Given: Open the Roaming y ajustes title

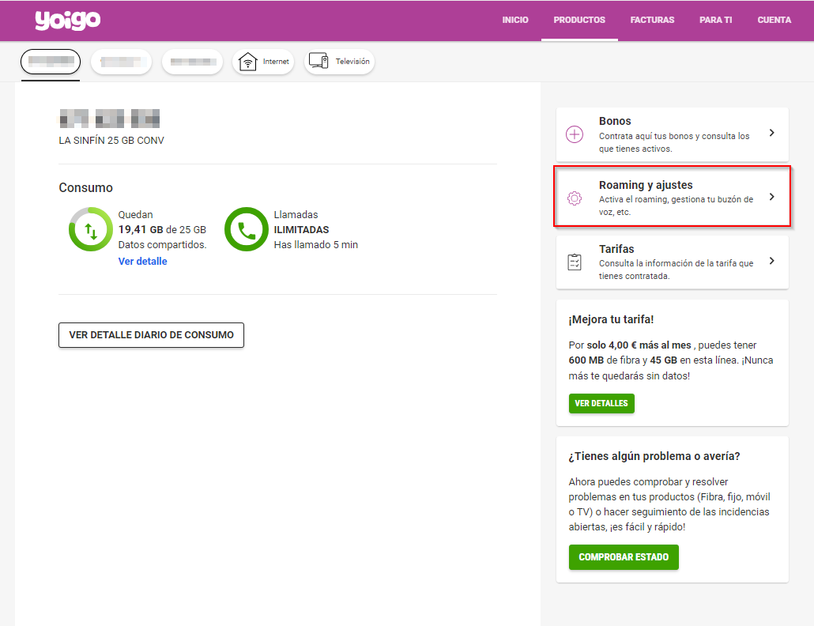Looking at the screenshot, I should click(x=646, y=185).
